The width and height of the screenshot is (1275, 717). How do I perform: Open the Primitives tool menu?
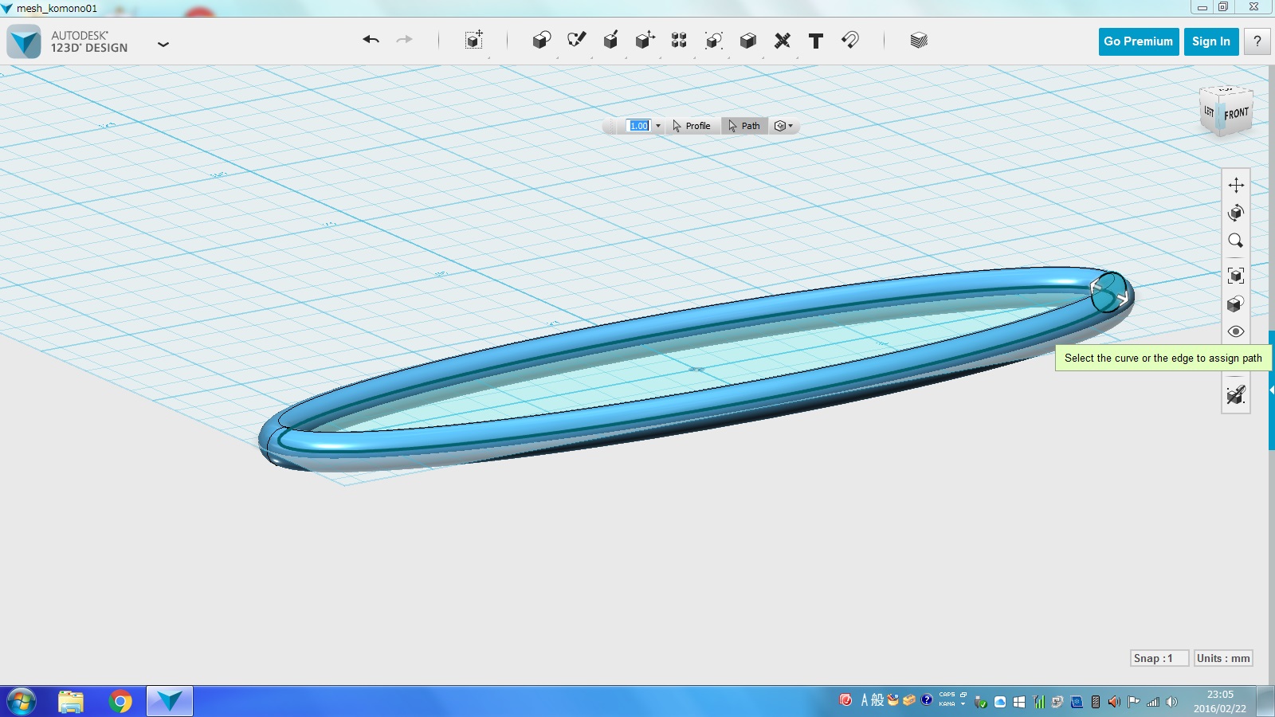pos(542,40)
